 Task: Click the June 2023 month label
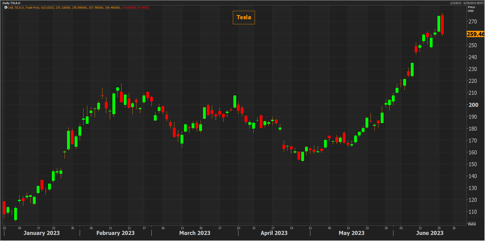(x=430, y=233)
